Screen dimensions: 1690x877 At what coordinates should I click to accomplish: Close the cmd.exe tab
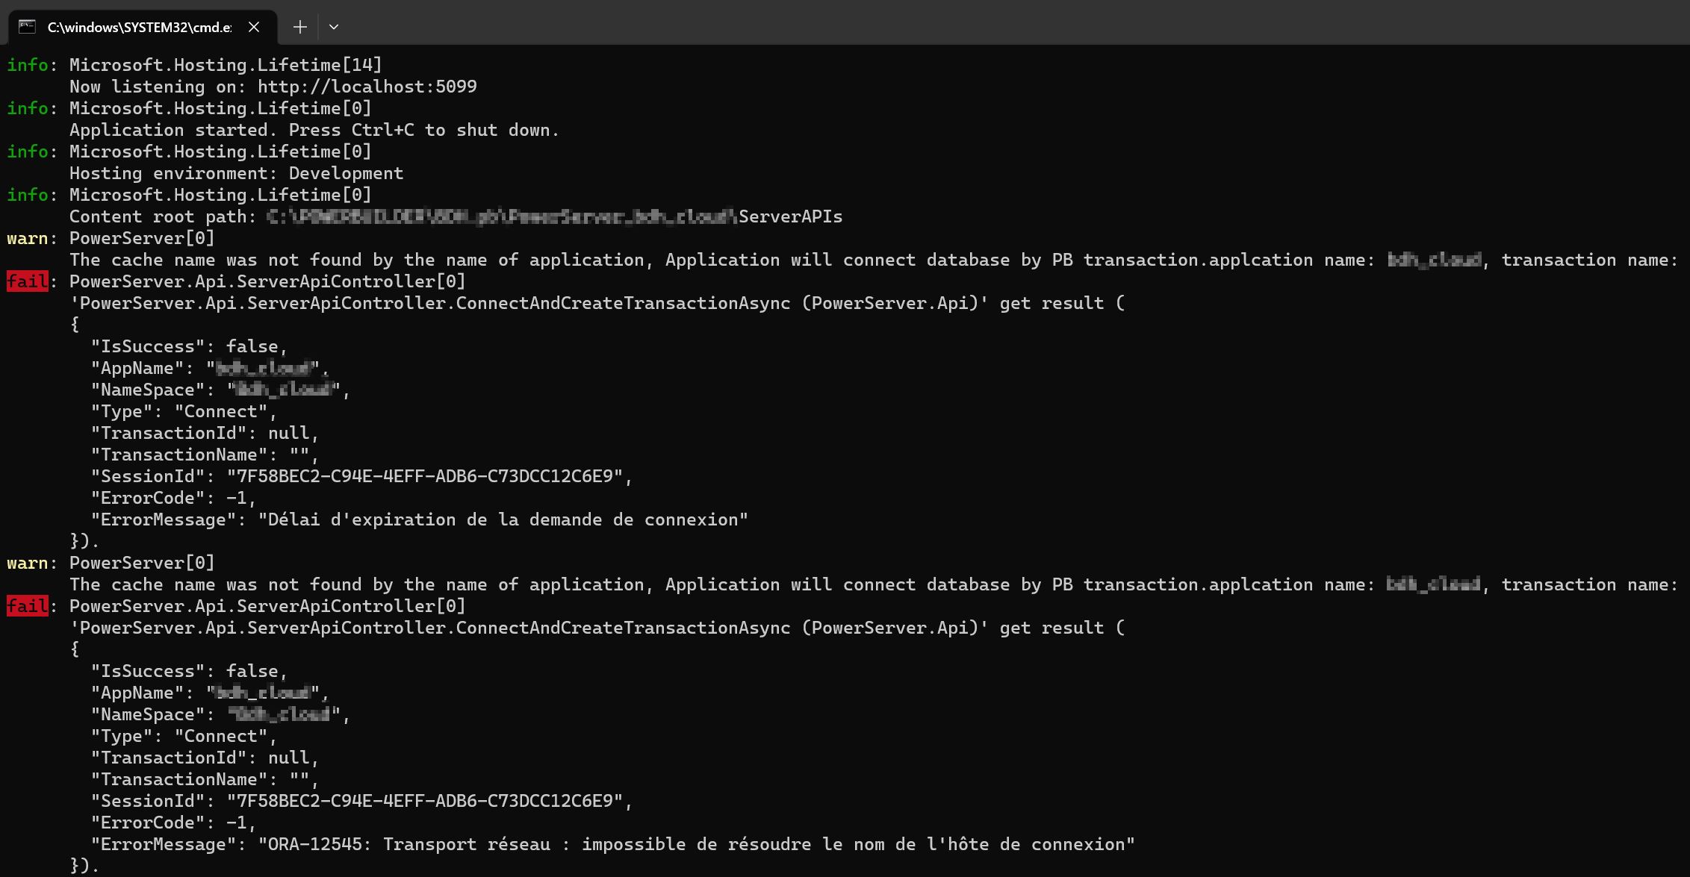[x=254, y=27]
